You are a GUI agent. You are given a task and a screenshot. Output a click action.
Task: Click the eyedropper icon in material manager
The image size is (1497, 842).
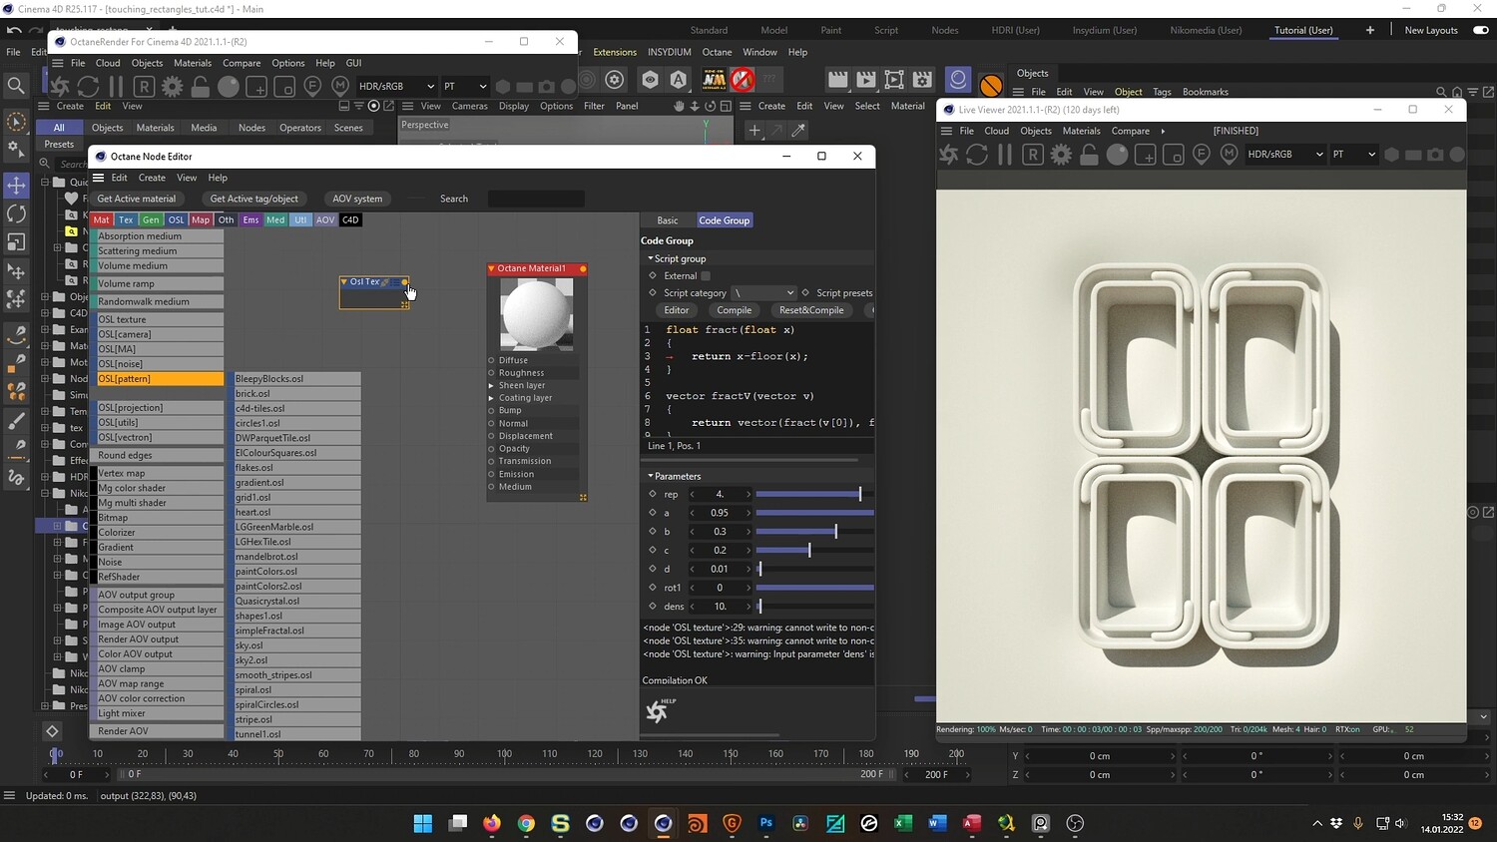[798, 130]
